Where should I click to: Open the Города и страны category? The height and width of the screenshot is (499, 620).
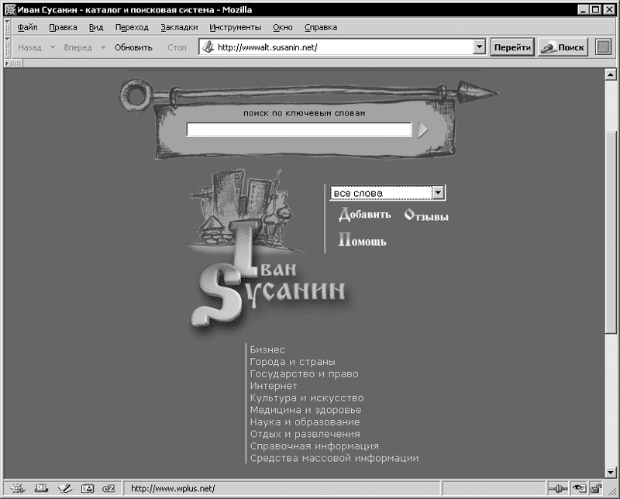tap(293, 362)
